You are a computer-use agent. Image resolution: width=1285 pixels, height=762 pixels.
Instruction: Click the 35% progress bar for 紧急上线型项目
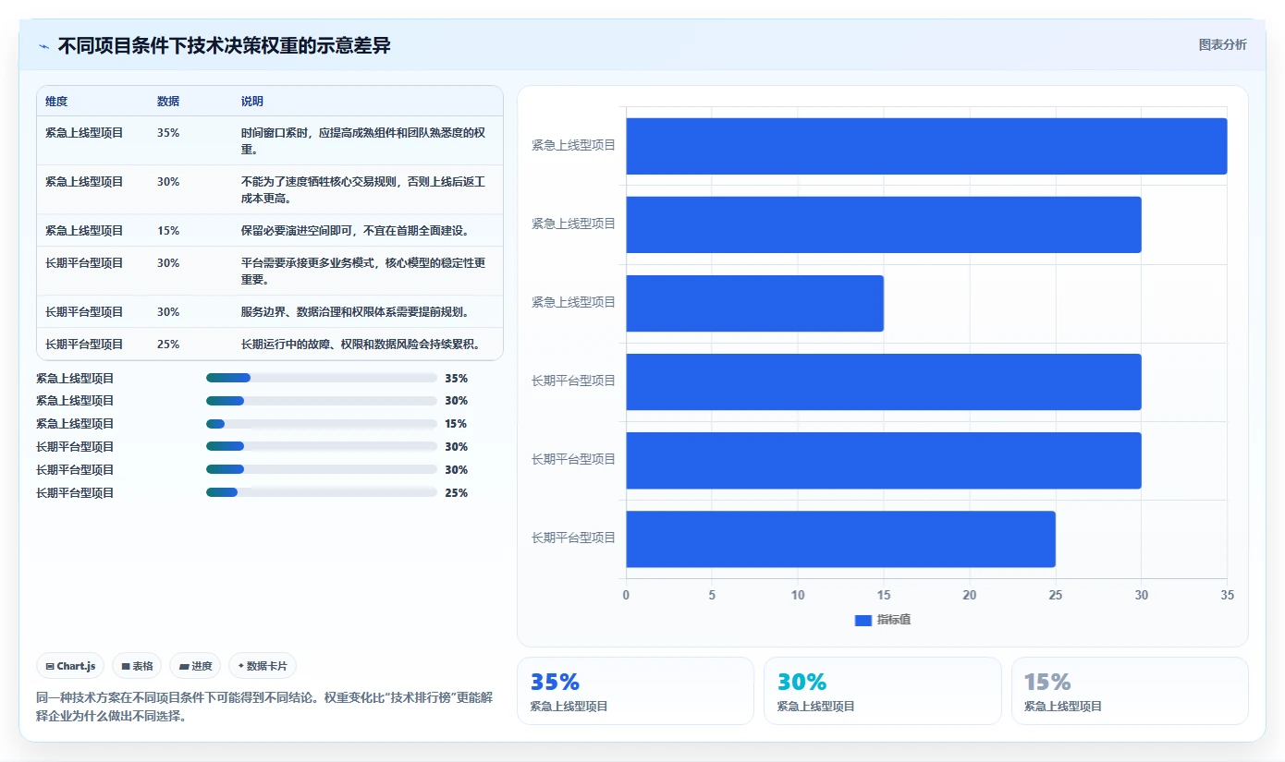322,378
